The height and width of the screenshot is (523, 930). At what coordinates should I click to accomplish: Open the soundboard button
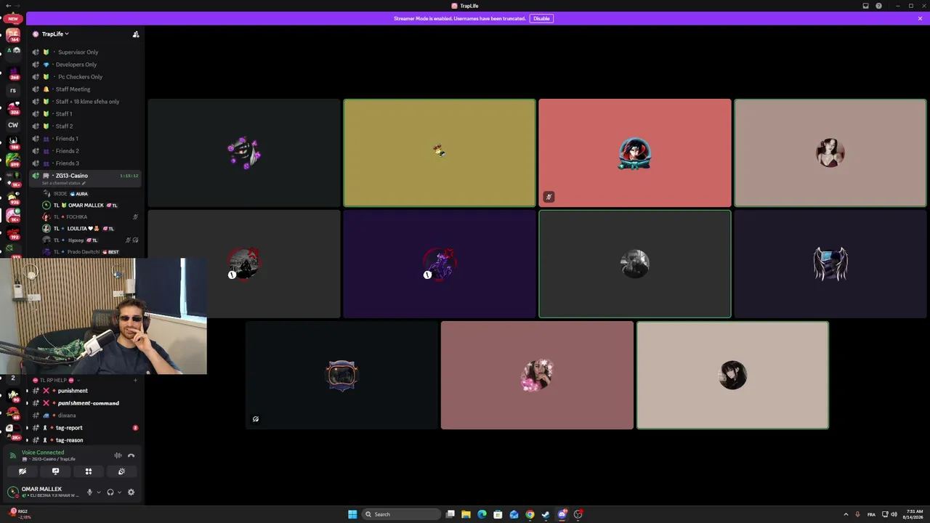121,471
